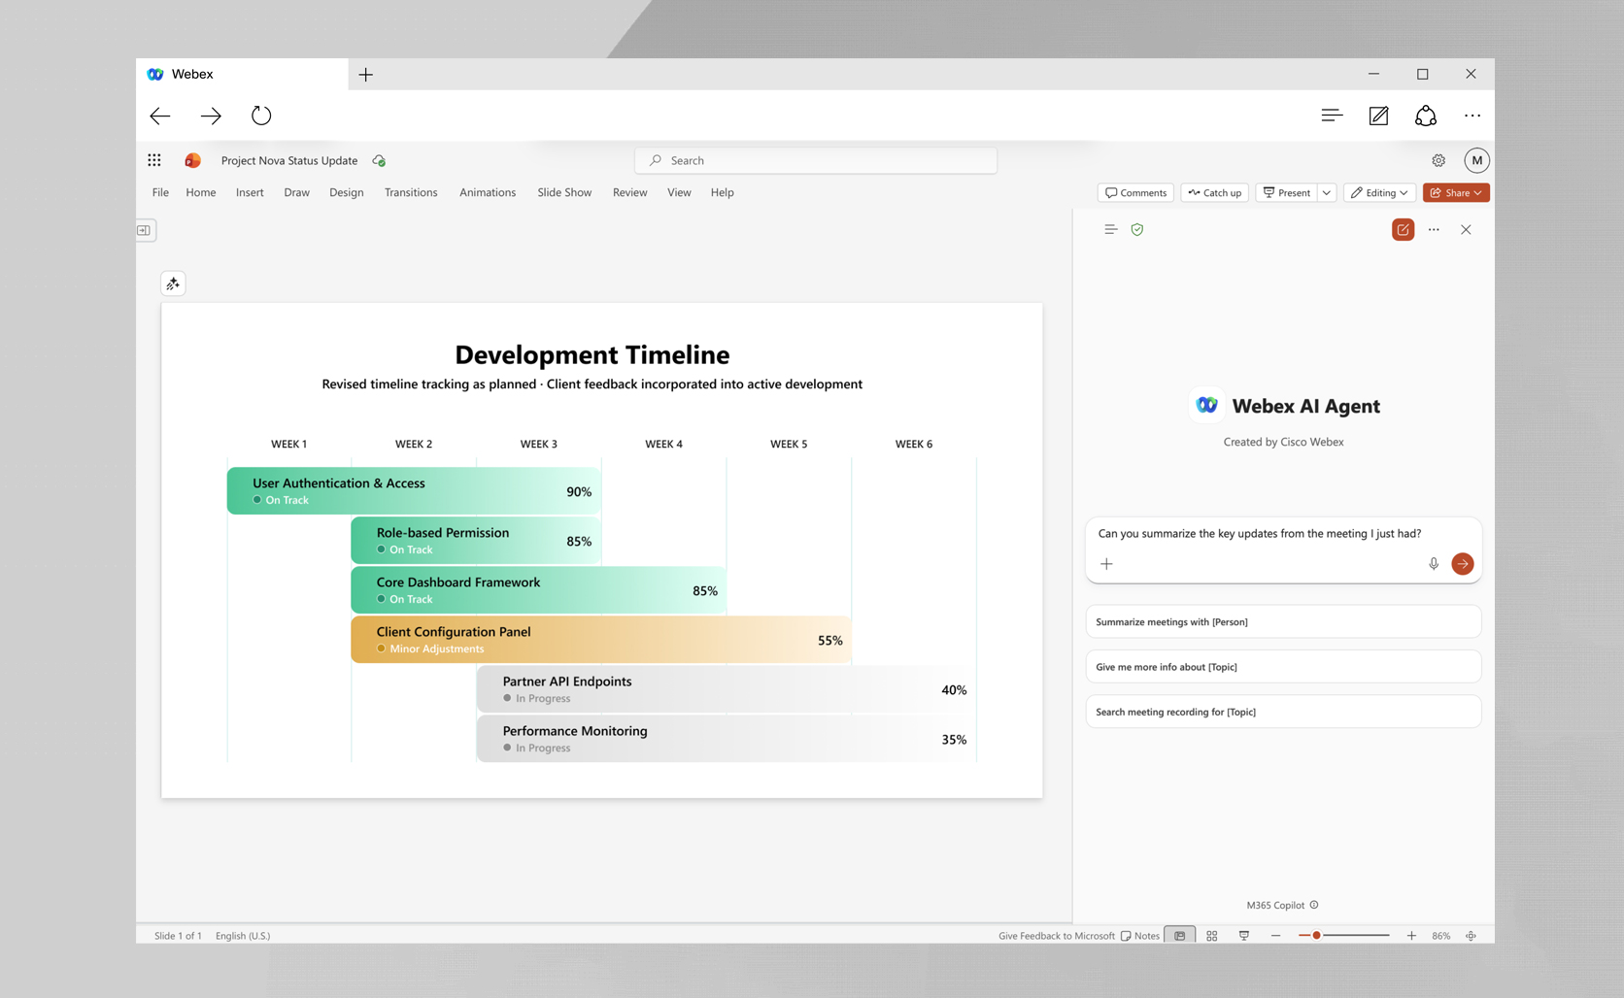
Task: Click the plus icon to add an attachment
Action: 1106,564
